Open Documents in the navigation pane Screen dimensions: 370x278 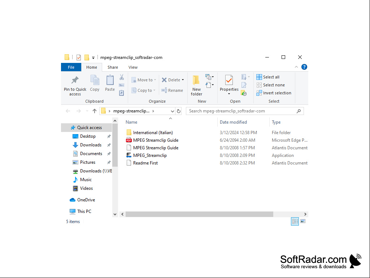[x=91, y=154]
